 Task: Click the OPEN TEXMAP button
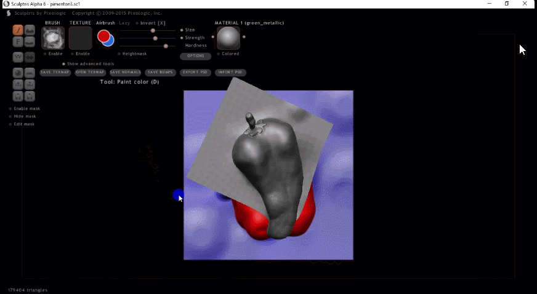click(x=90, y=73)
